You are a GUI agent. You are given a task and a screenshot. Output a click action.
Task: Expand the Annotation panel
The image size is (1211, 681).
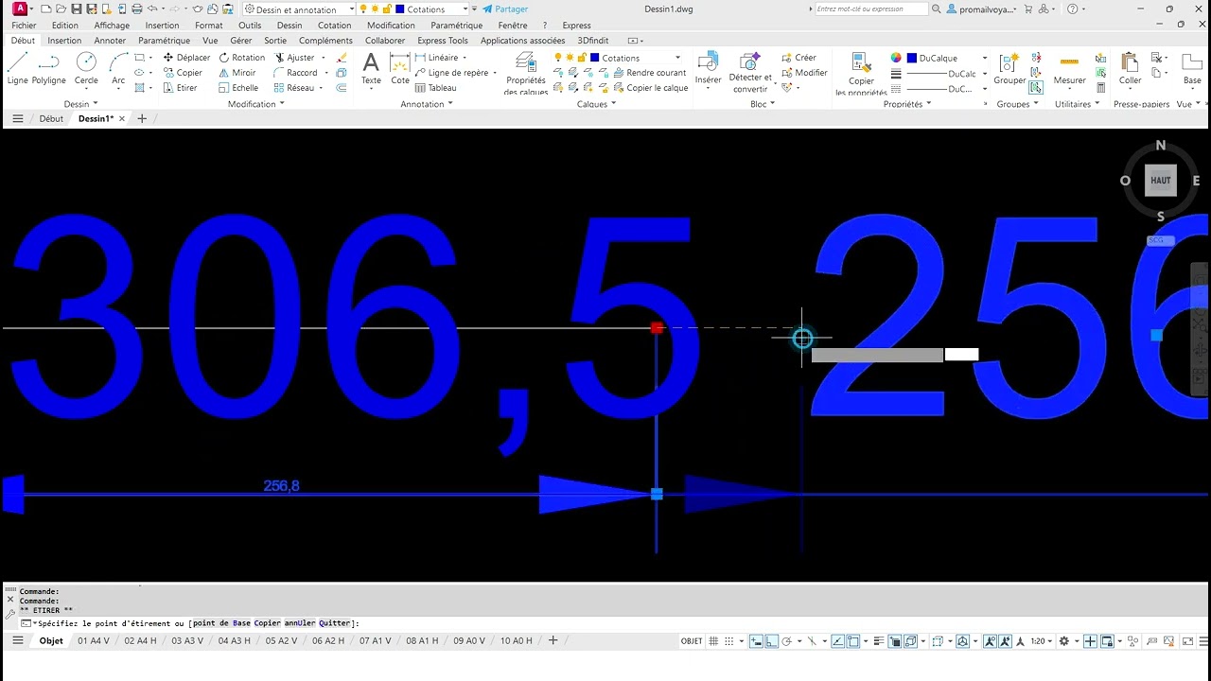point(426,104)
